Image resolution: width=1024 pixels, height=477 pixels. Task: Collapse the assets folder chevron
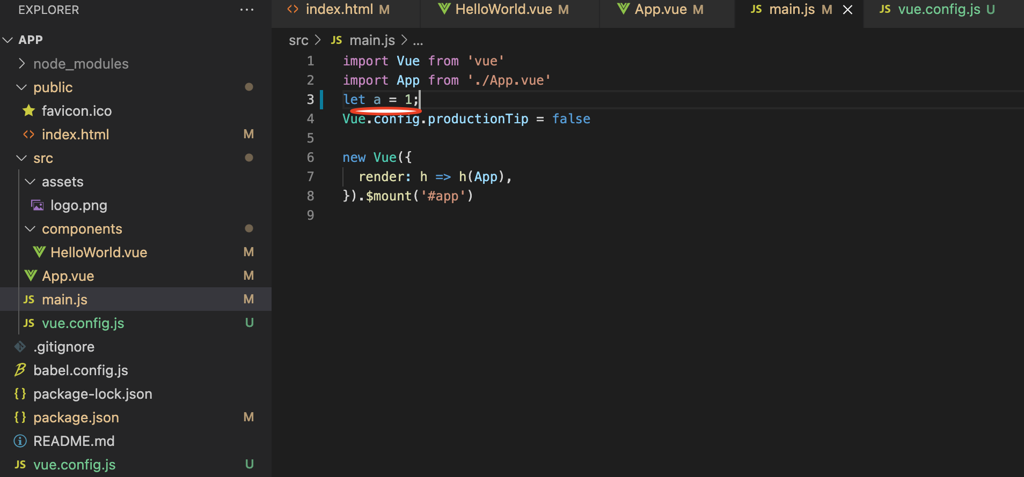coord(30,182)
